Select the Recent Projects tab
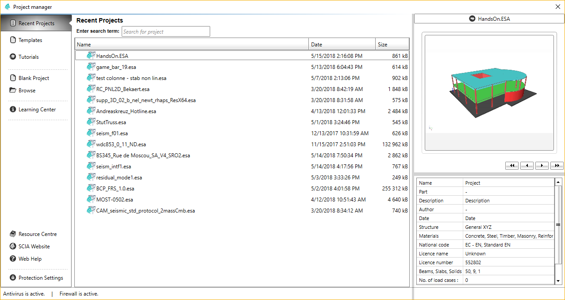The width and height of the screenshot is (565, 300). pos(36,23)
